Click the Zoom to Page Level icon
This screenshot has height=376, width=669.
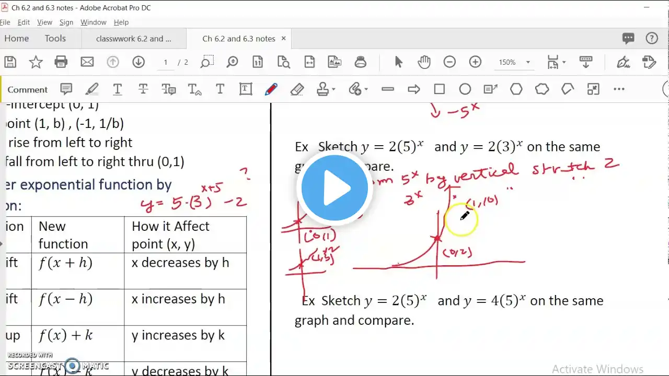(284, 62)
